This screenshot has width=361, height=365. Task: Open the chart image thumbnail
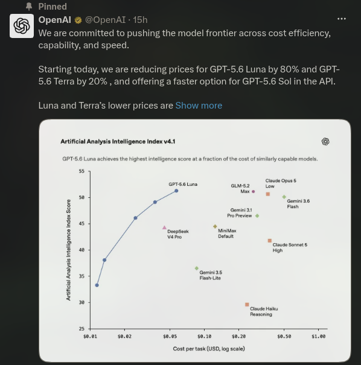(195, 241)
